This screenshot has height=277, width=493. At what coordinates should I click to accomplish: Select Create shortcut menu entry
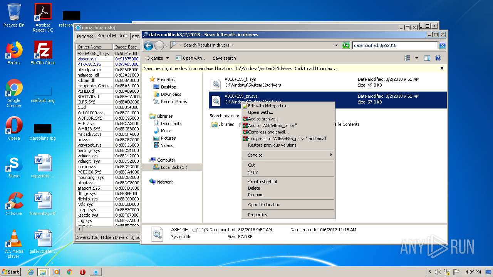288,182
